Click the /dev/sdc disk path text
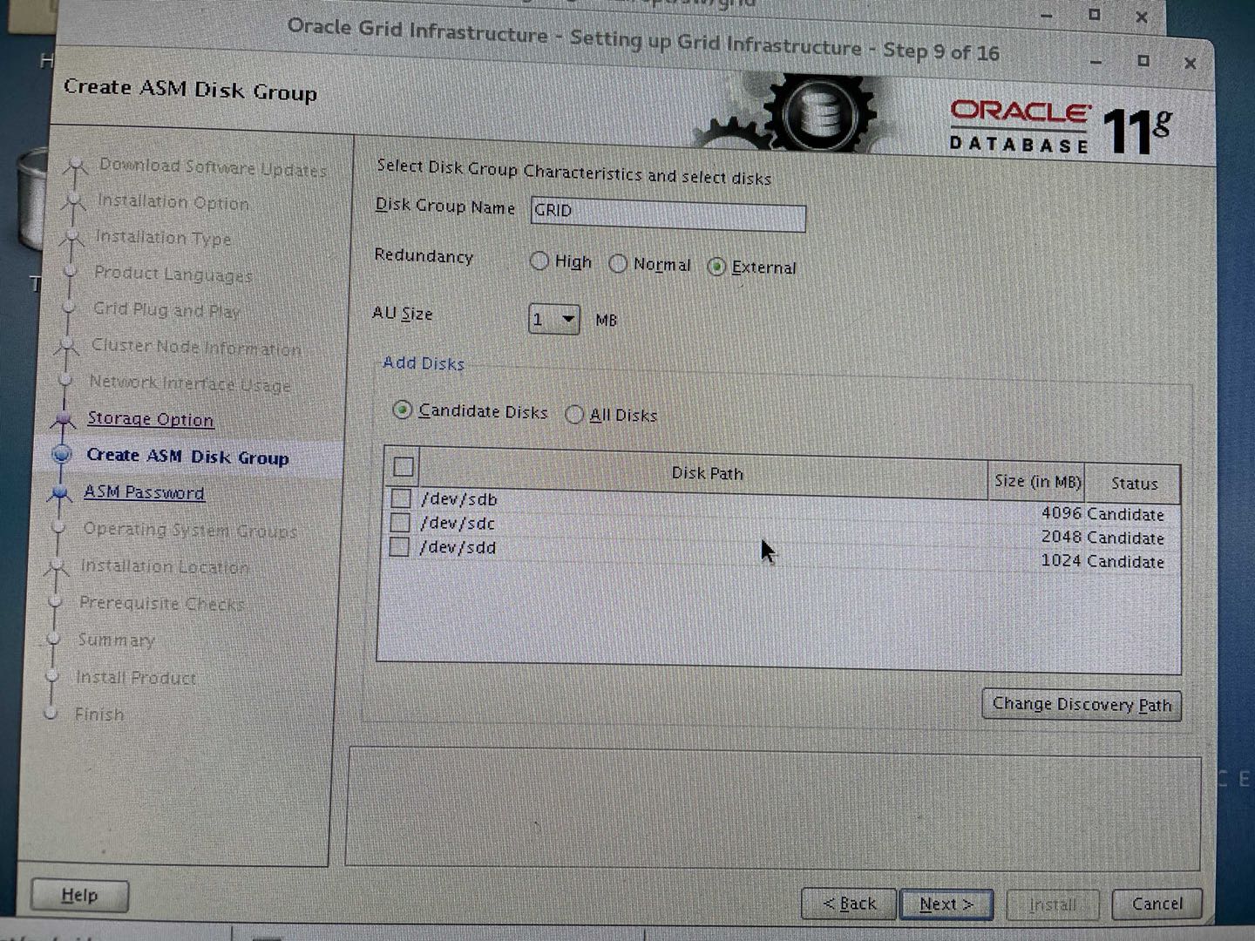Screen dimensions: 1255x941 click(x=457, y=523)
